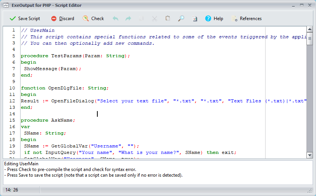Click the Copy icon in toolbar
Image resolution: width=316 pixels, height=196 pixels.
(141, 19)
